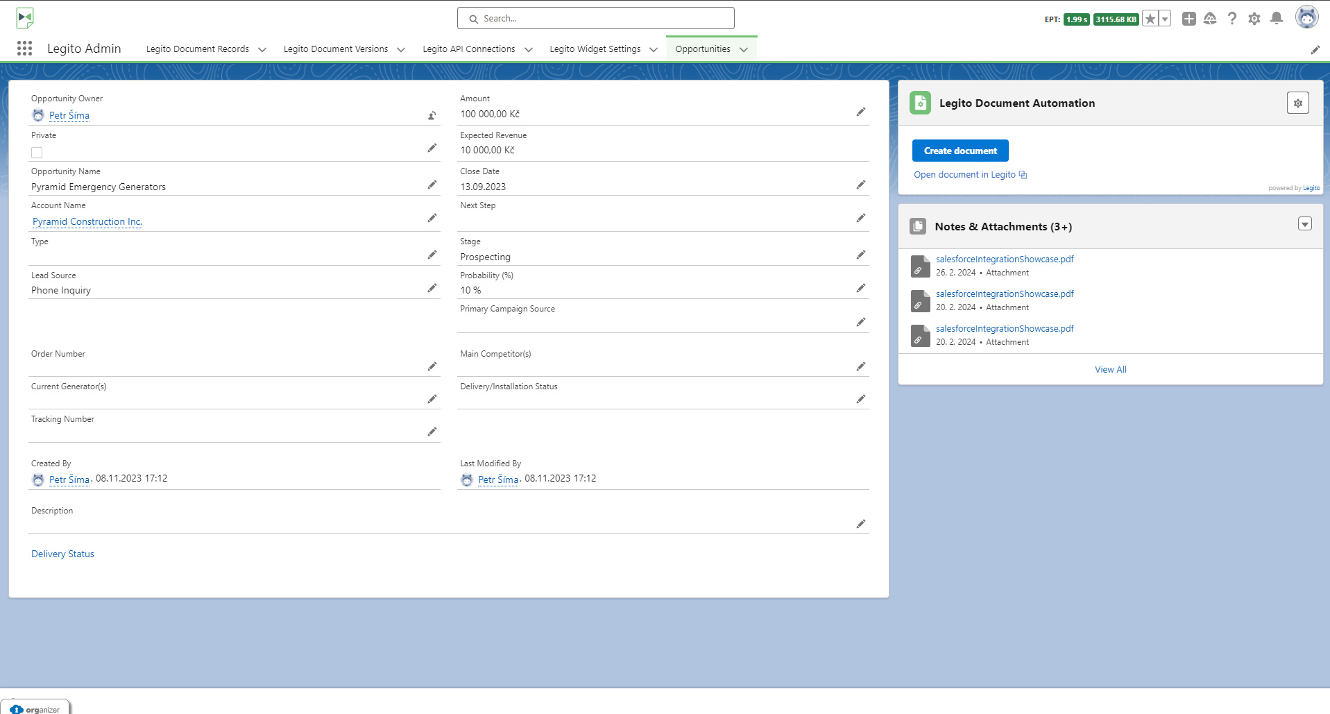Open Petr Šíma link under Created By
Image resolution: width=1330 pixels, height=714 pixels.
(69, 479)
